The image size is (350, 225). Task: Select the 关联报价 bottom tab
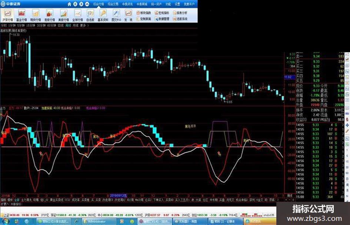[x=16, y=204]
